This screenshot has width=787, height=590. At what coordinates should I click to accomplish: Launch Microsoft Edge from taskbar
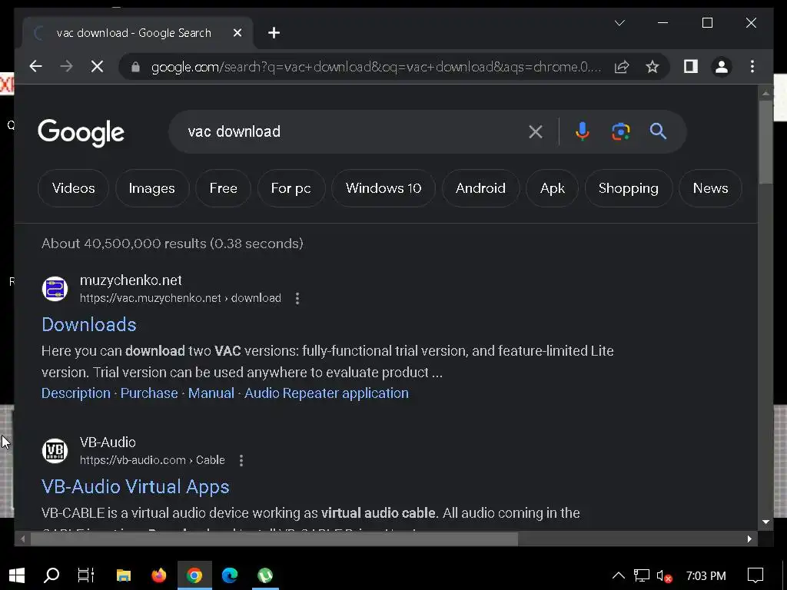pyautogui.click(x=230, y=575)
